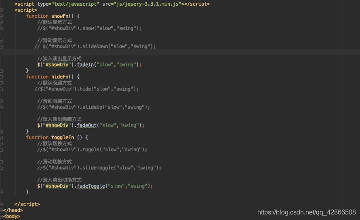Click the toggleFn function name
This screenshot has height=220, width=360.
[63, 137]
